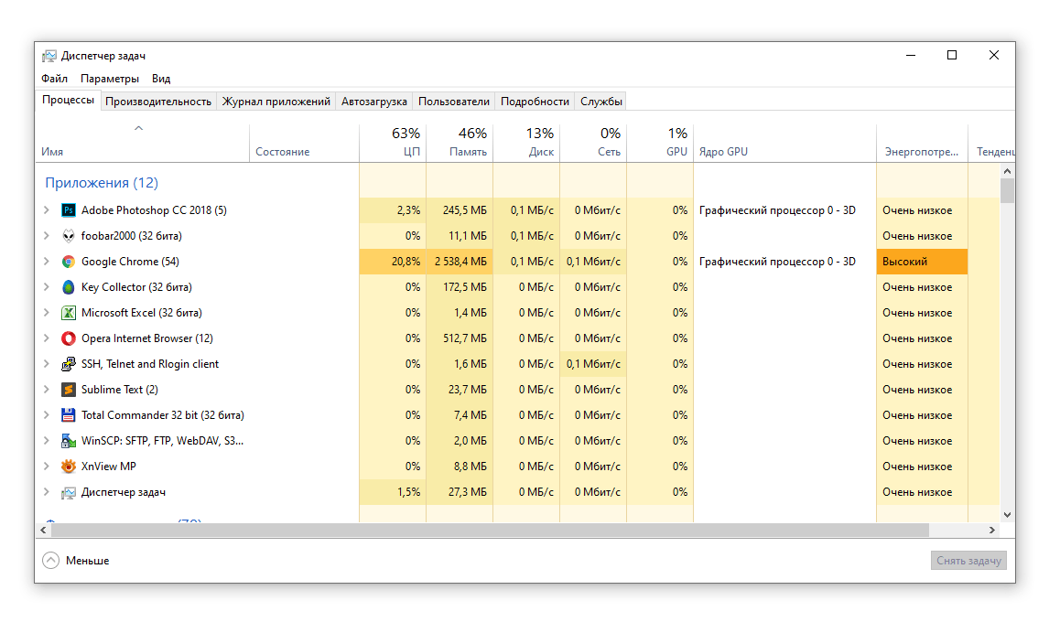1060x633 pixels.
Task: Click the foobar2000 alien icon
Action: (x=69, y=236)
